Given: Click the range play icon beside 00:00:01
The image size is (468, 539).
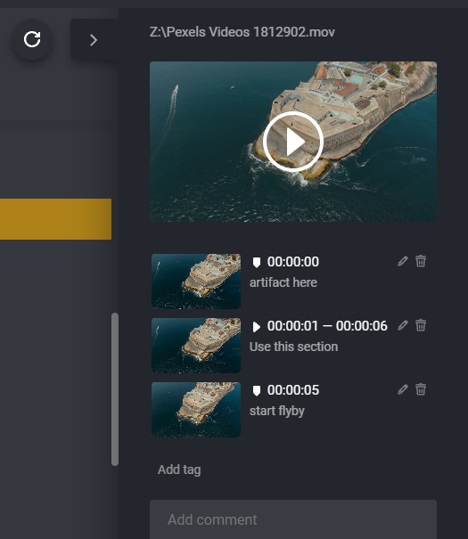Looking at the screenshot, I should tap(257, 327).
